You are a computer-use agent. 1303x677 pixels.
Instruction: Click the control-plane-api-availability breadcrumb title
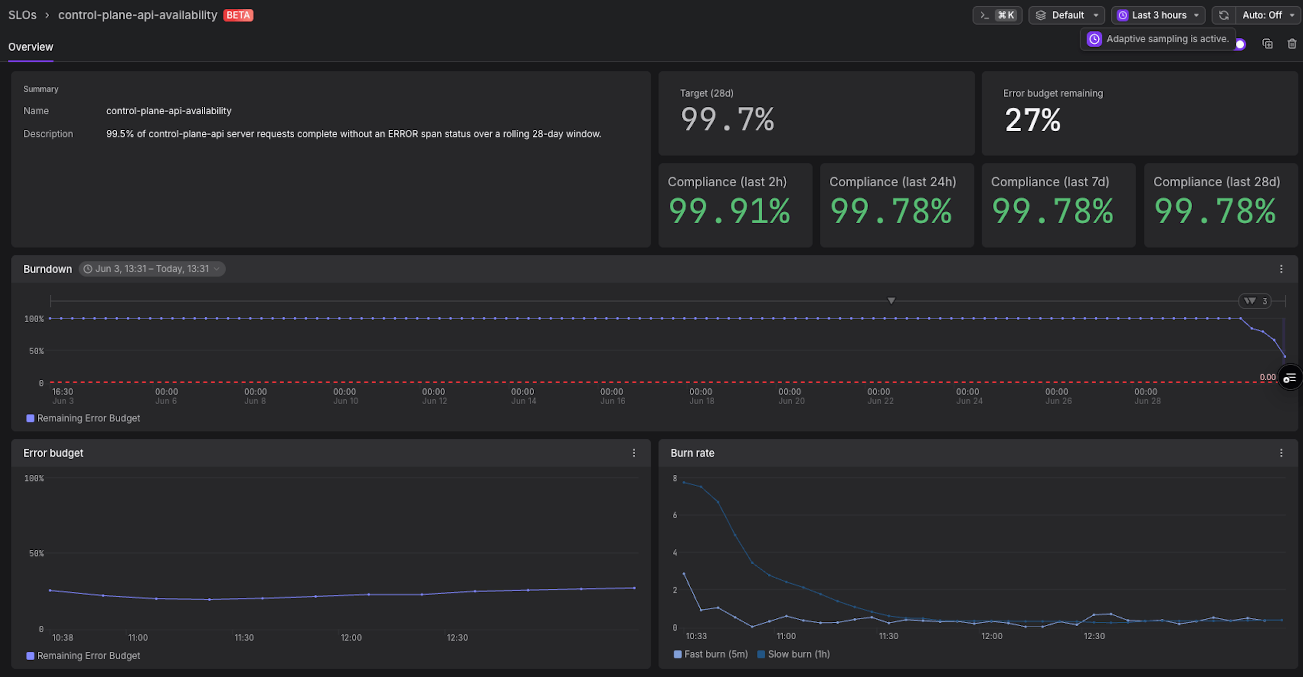[138, 15]
